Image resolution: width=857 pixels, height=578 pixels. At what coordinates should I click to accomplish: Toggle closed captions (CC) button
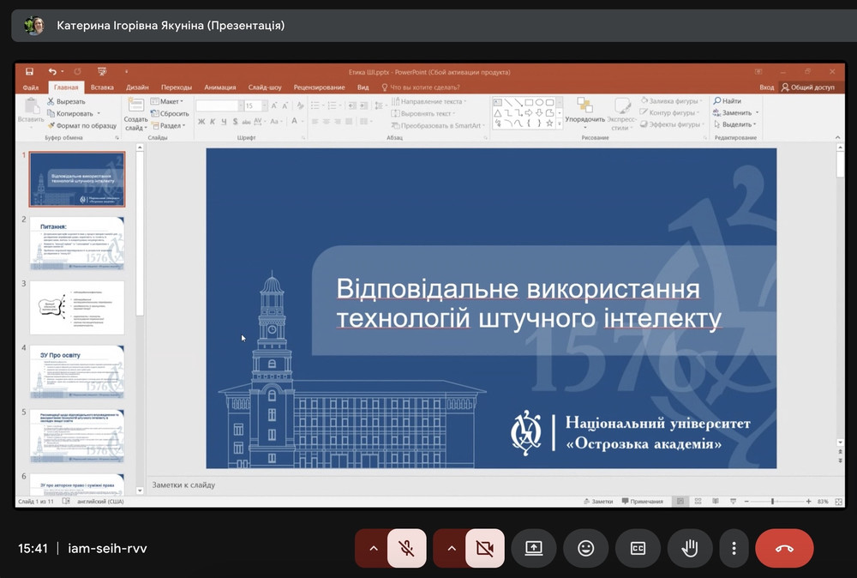pos(638,548)
